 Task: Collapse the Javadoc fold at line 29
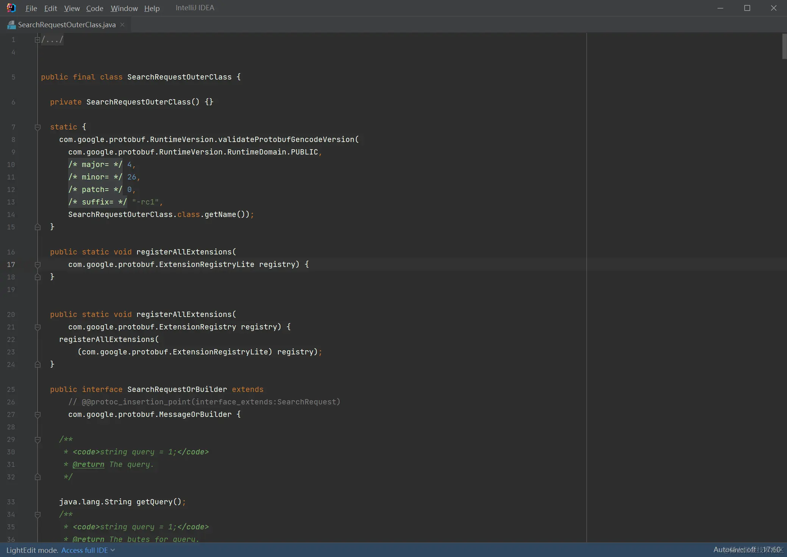click(x=37, y=440)
